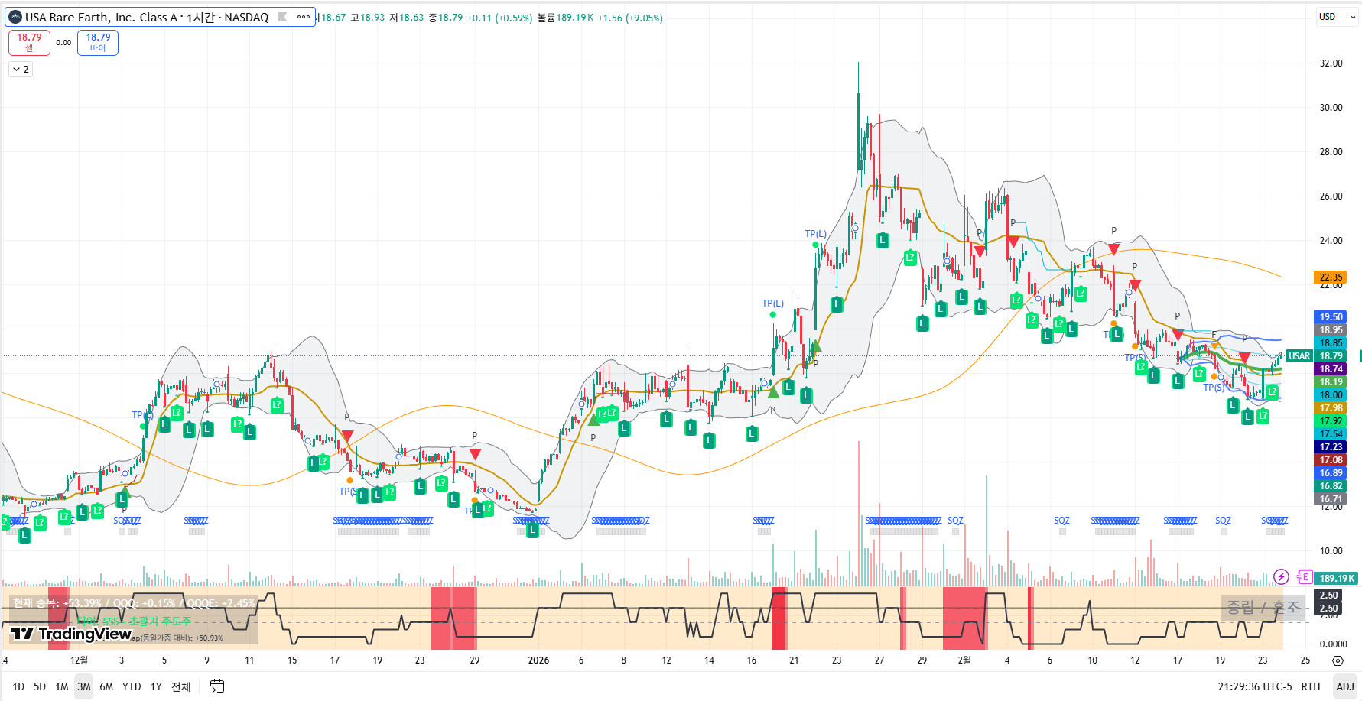Toggle the ADJ adjustment button
1362x701 pixels.
pyautogui.click(x=1345, y=686)
